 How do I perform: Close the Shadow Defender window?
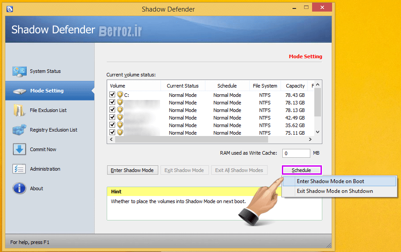point(322,8)
